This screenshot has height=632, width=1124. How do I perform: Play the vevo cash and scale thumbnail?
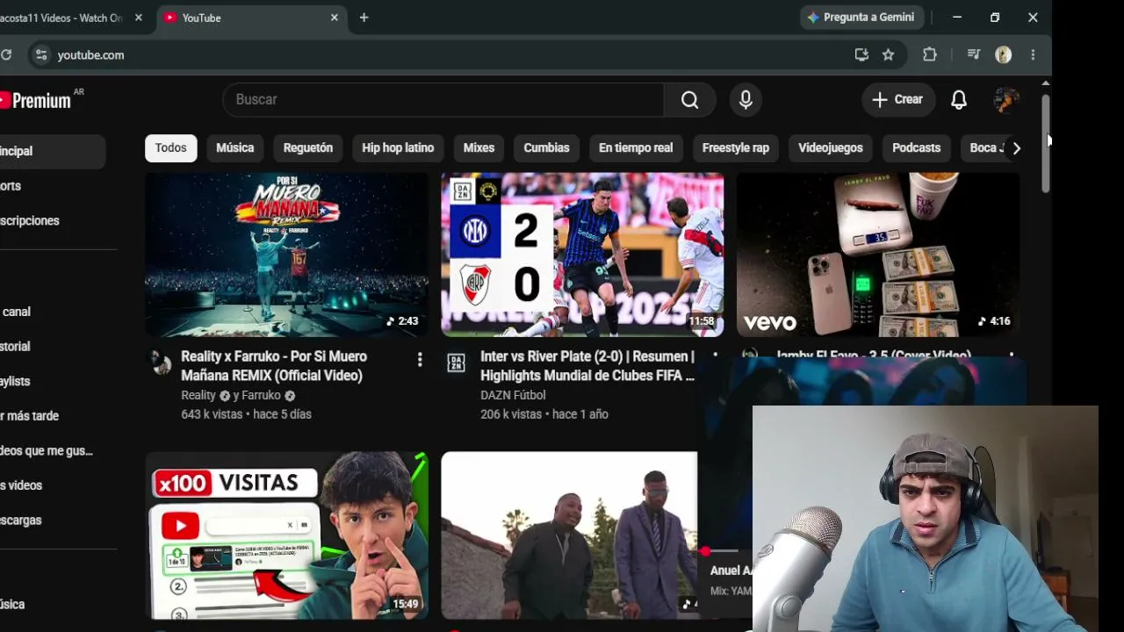(878, 255)
